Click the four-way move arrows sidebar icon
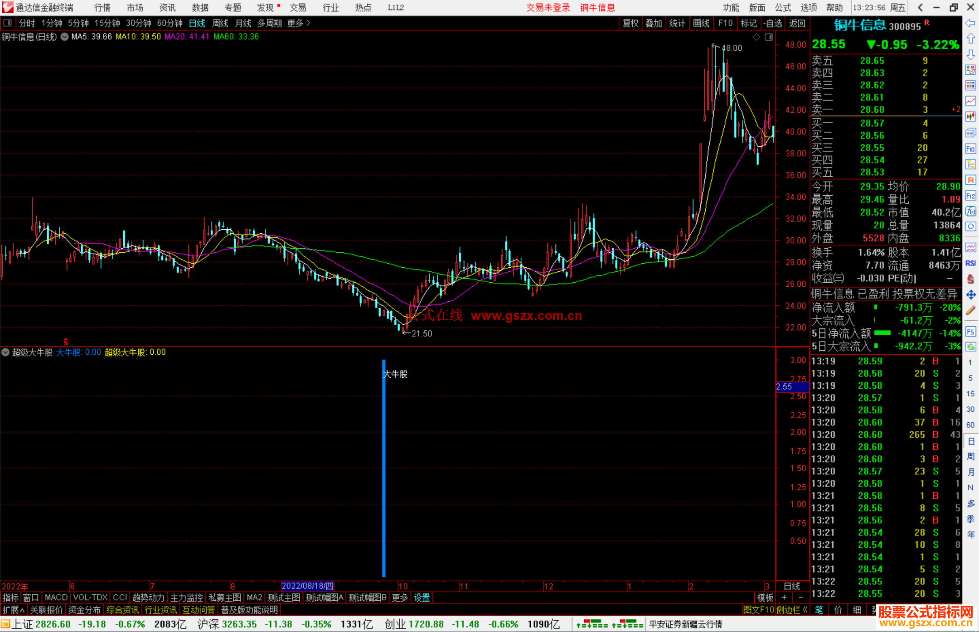Screen dimensions: 979x632 pos(970,295)
